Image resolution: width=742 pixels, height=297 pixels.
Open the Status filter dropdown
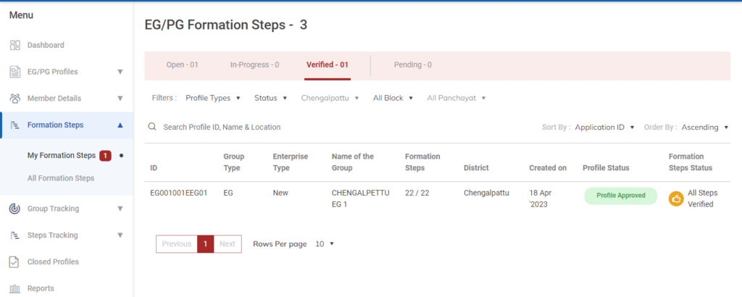coord(270,98)
